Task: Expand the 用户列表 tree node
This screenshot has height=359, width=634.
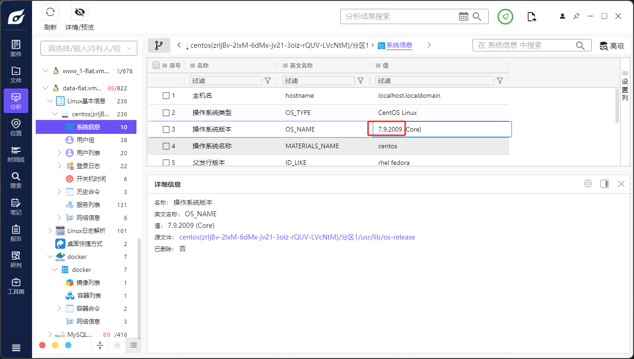Action: click(59, 153)
